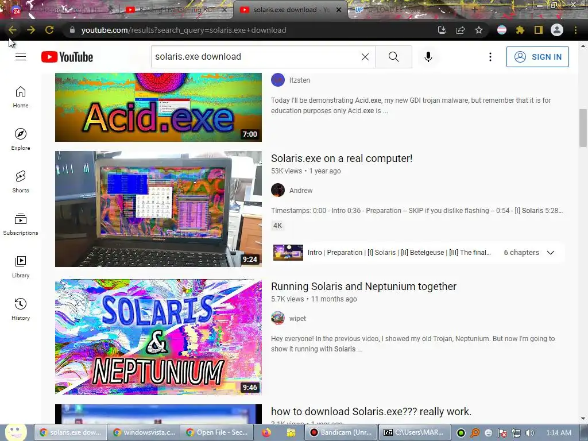Viewport: 588px width, 441px height.
Task: Start voice search with the microphone
Action: (x=428, y=57)
